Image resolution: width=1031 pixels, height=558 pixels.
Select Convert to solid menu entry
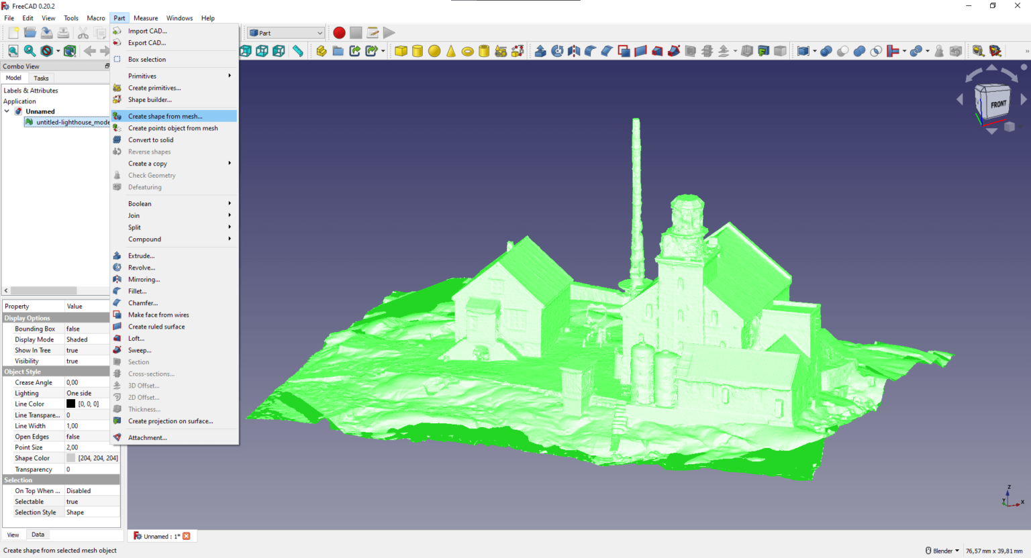click(x=175, y=139)
